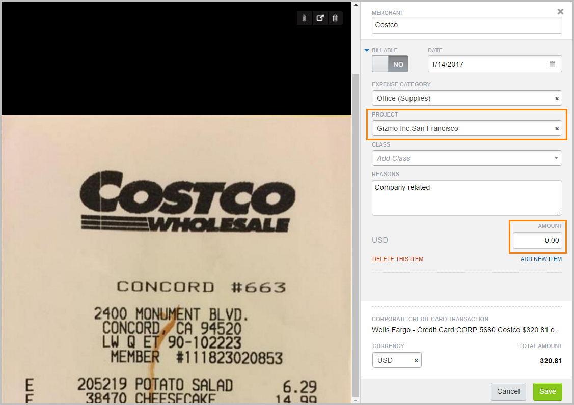Screen dimensions: 574x405
Task: Cancel the expense edits
Action: (508, 391)
